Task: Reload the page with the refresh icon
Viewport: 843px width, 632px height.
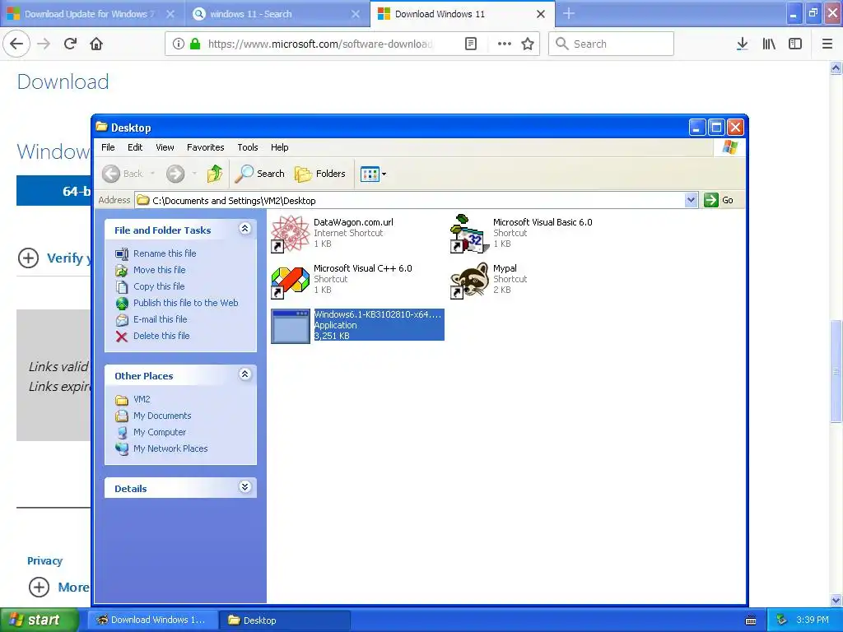Action: [70, 44]
